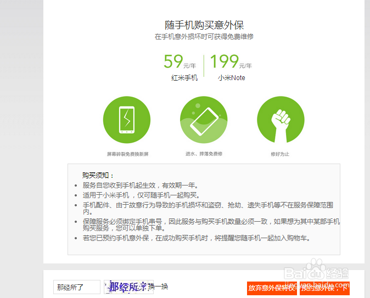Click line starting 若您已预约手机意外保
This screenshot has width=370, height=298.
pyautogui.click(x=196, y=238)
